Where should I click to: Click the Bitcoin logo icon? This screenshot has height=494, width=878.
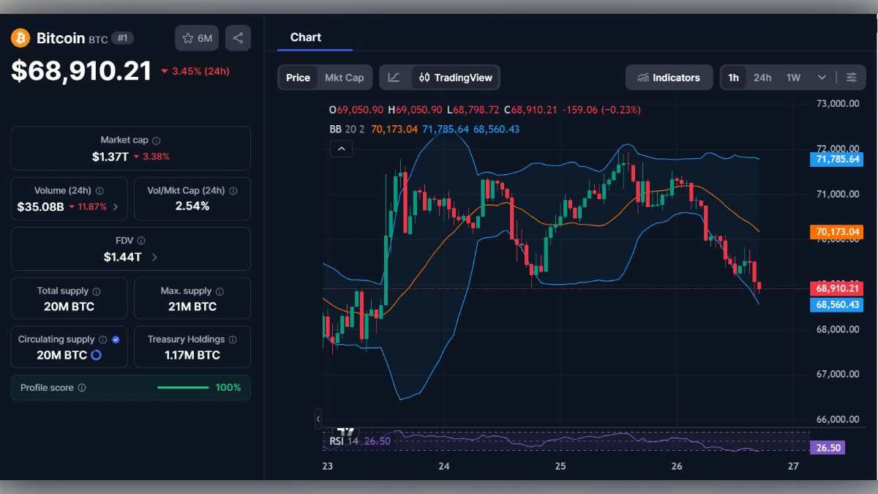[20, 38]
